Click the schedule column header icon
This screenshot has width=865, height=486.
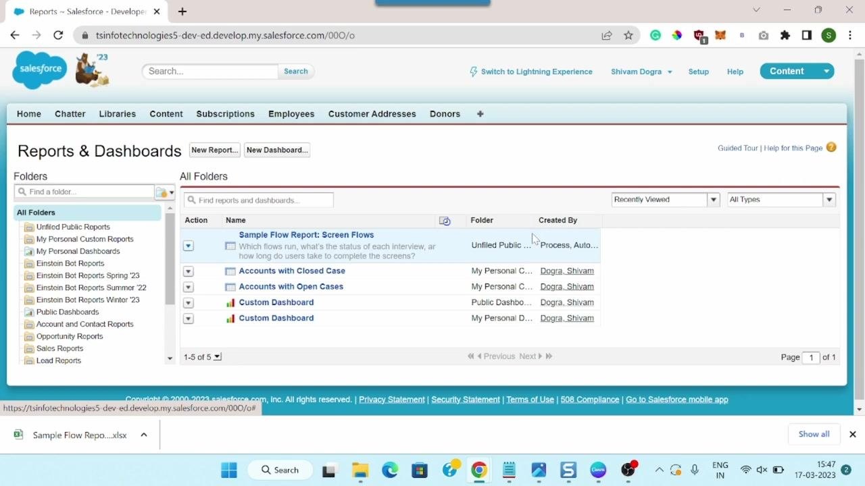(x=445, y=221)
